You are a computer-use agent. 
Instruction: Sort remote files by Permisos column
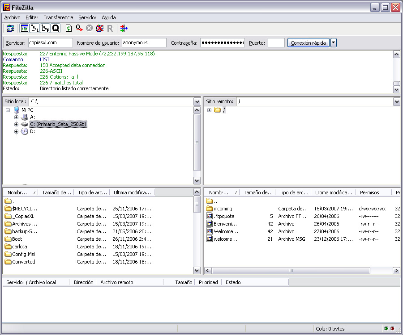pos(373,193)
